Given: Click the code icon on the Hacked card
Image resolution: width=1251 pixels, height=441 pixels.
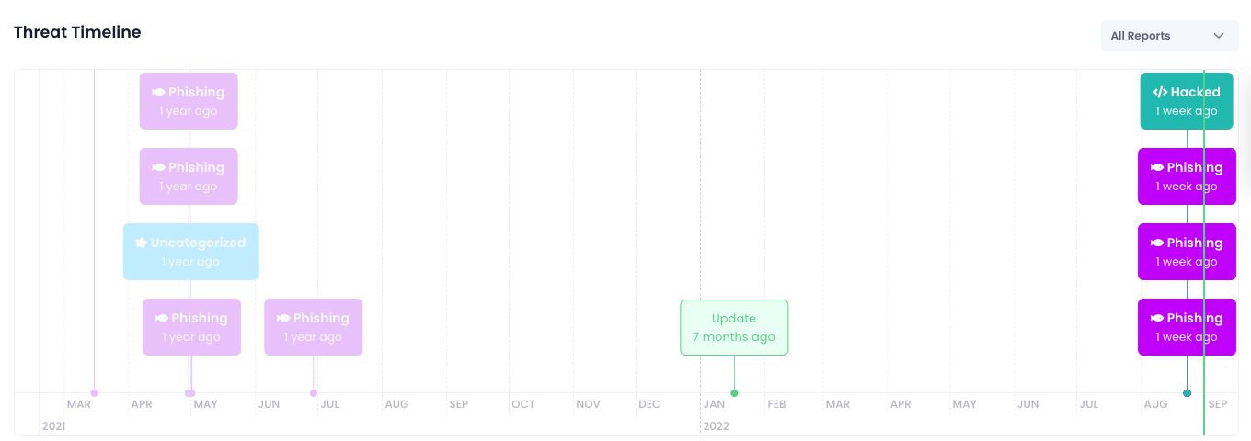Looking at the screenshot, I should coord(1160,92).
